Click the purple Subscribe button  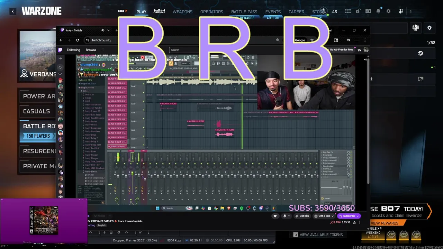(x=349, y=216)
